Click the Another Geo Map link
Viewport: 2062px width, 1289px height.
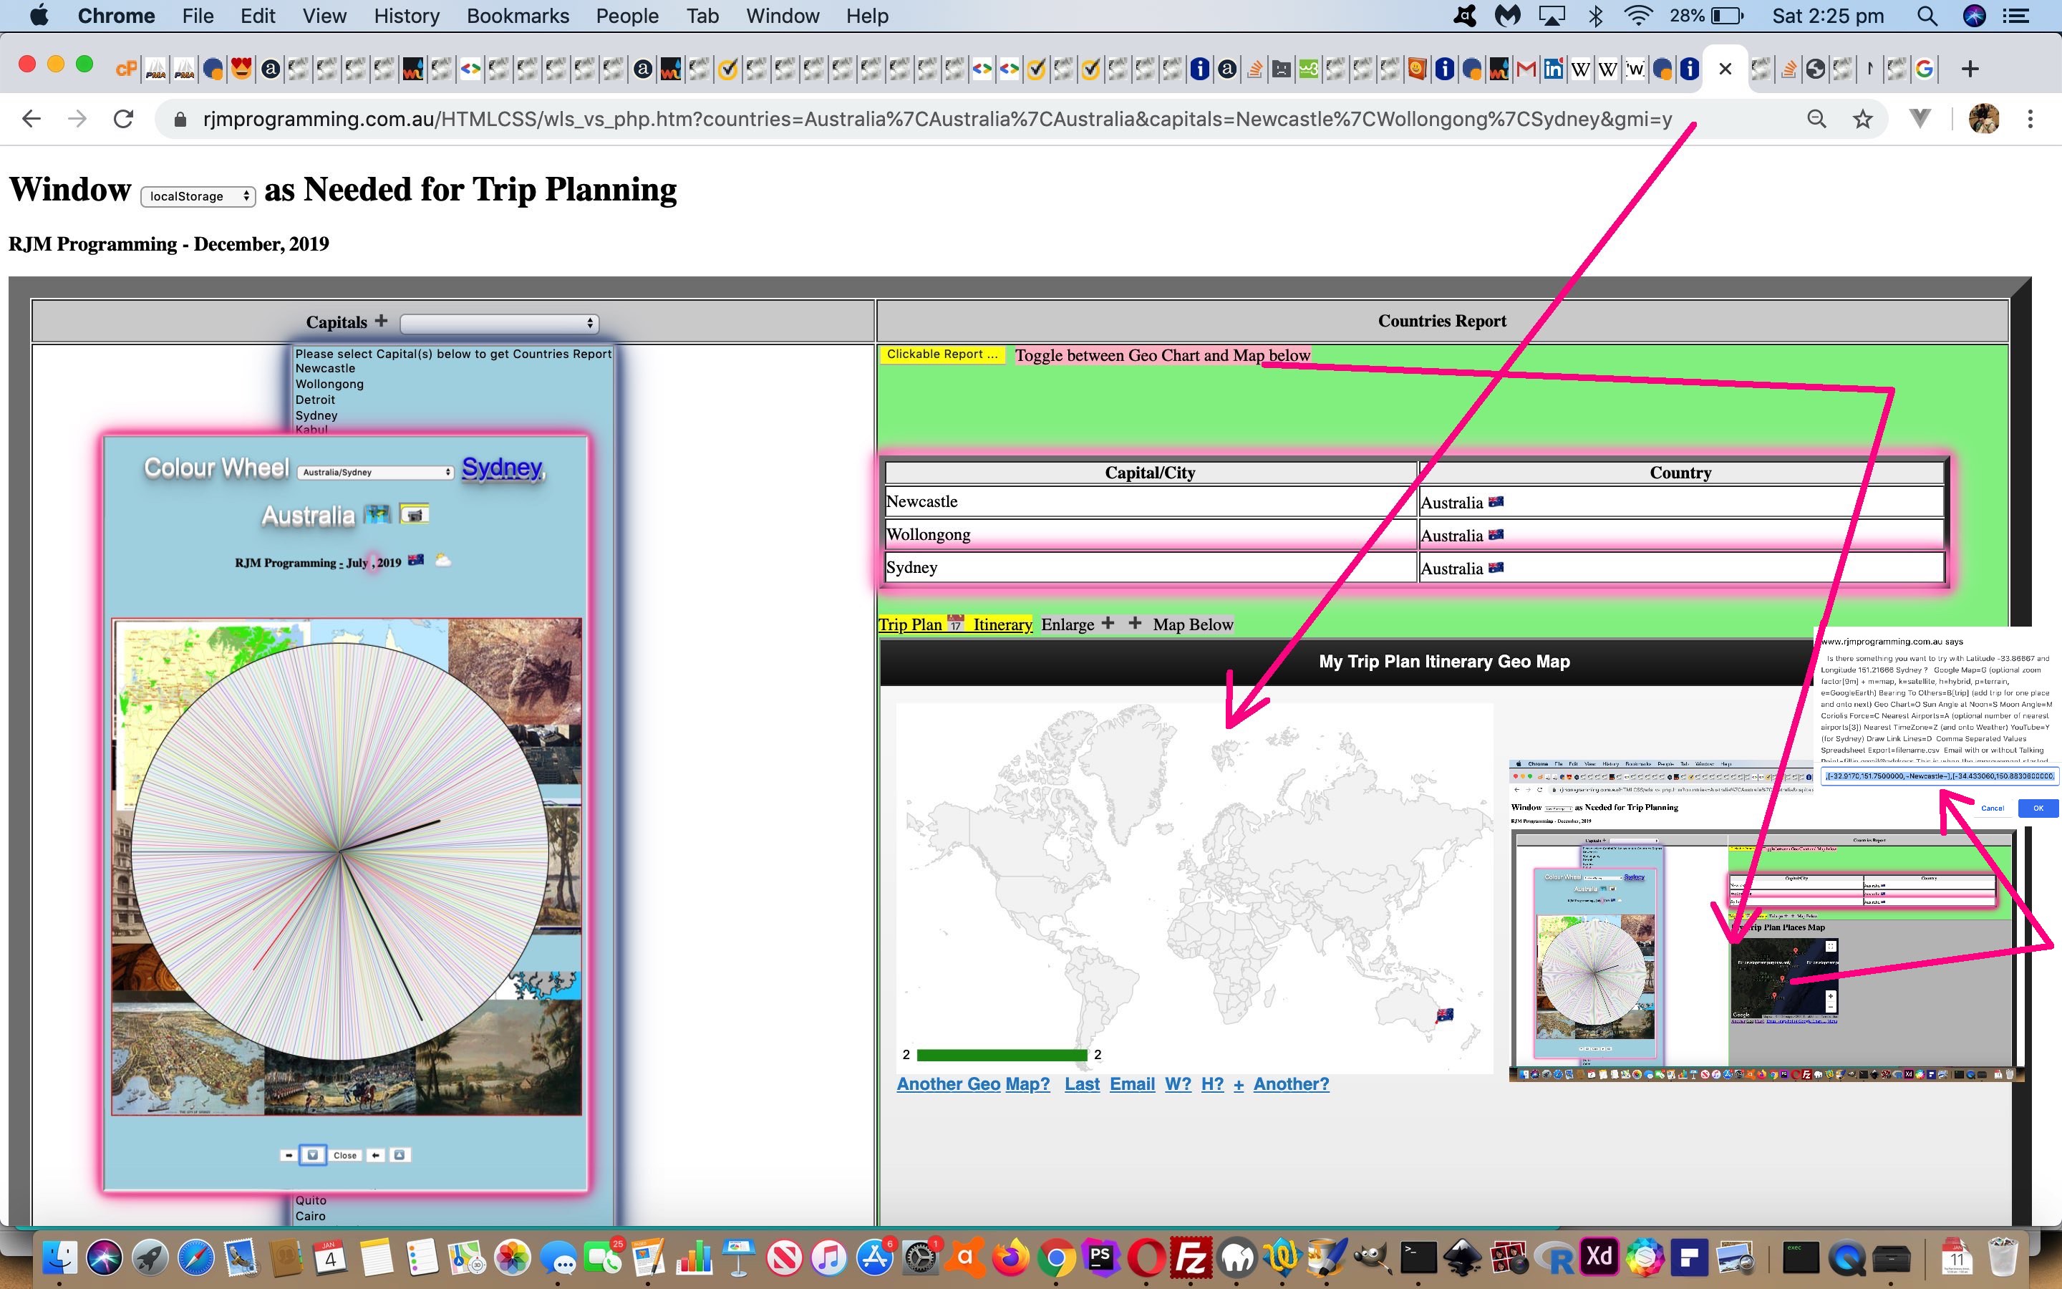[x=975, y=1084]
